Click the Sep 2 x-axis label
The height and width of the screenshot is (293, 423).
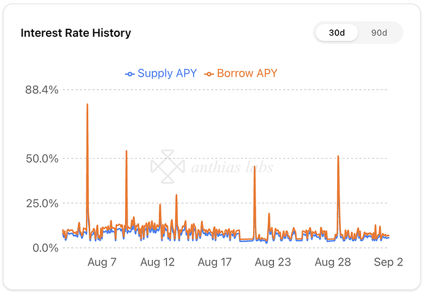[388, 262]
